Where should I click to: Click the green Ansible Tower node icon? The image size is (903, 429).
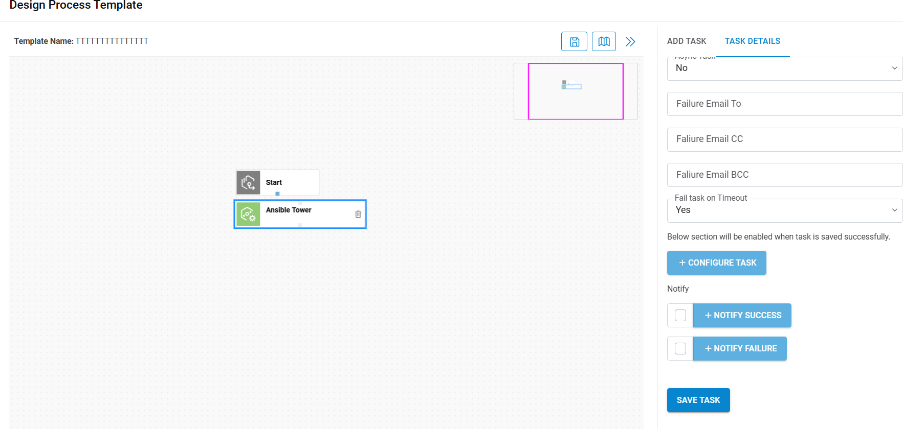point(248,214)
